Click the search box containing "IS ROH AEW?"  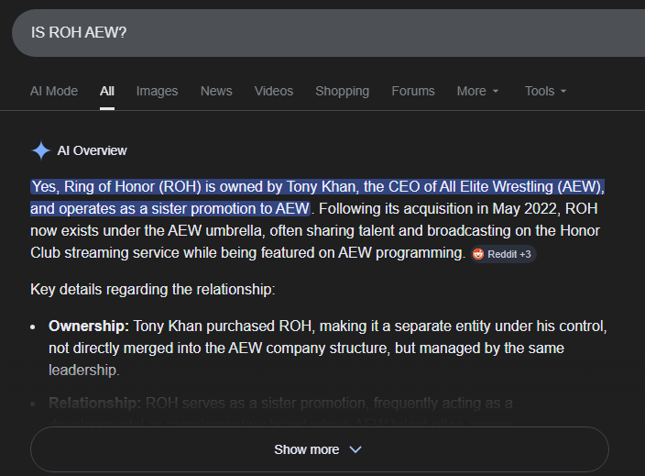[x=328, y=33]
